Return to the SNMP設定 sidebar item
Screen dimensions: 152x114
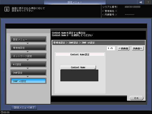28,73
